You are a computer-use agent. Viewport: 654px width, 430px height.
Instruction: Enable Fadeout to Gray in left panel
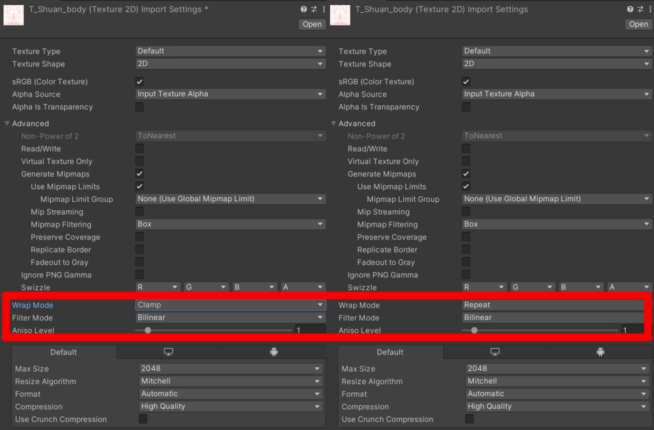[x=139, y=262]
